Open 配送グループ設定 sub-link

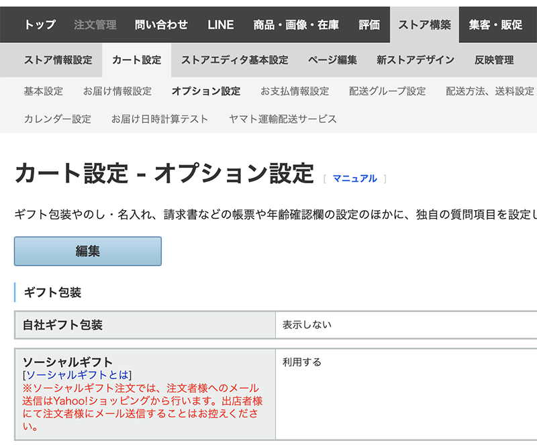[387, 91]
